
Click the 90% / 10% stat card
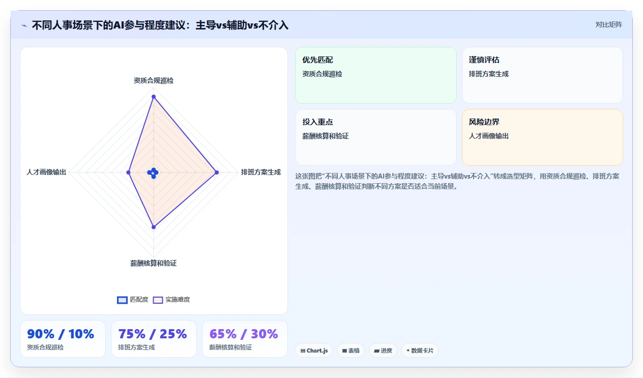coord(63,339)
